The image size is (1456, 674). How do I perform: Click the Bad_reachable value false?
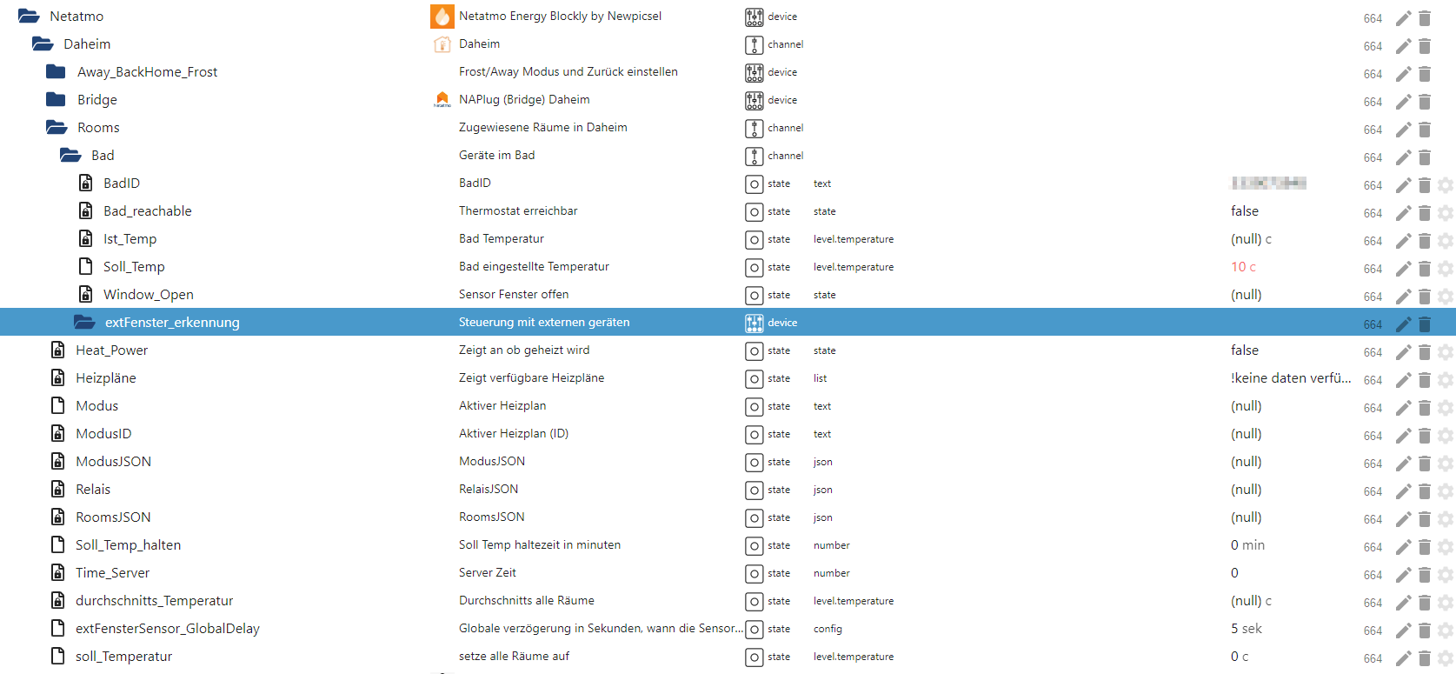coord(1245,210)
